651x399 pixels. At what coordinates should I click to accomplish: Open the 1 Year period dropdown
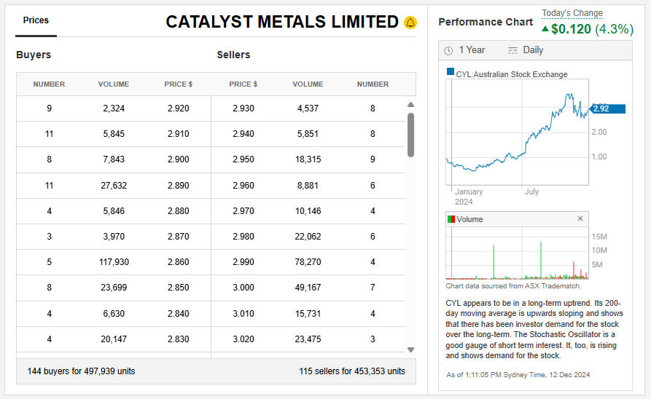(x=472, y=50)
